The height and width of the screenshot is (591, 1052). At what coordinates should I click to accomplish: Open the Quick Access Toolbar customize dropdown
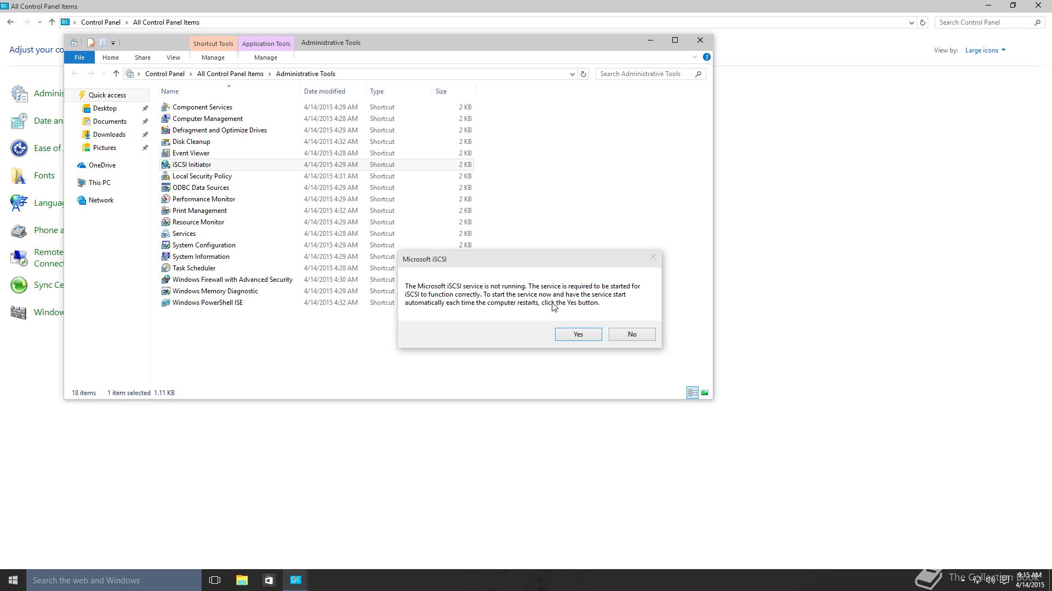[113, 43]
